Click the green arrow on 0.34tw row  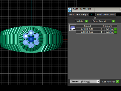pyautogui.click(x=115, y=29)
